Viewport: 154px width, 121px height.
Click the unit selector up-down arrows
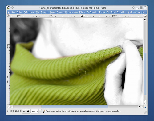click(28, 111)
